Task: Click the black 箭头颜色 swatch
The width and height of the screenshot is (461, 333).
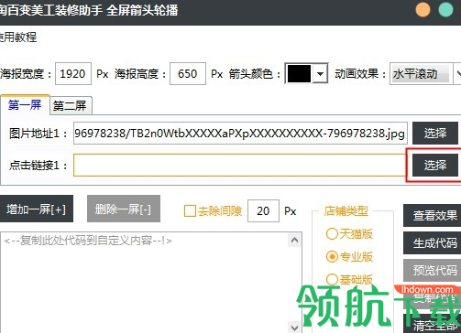Action: (x=299, y=73)
